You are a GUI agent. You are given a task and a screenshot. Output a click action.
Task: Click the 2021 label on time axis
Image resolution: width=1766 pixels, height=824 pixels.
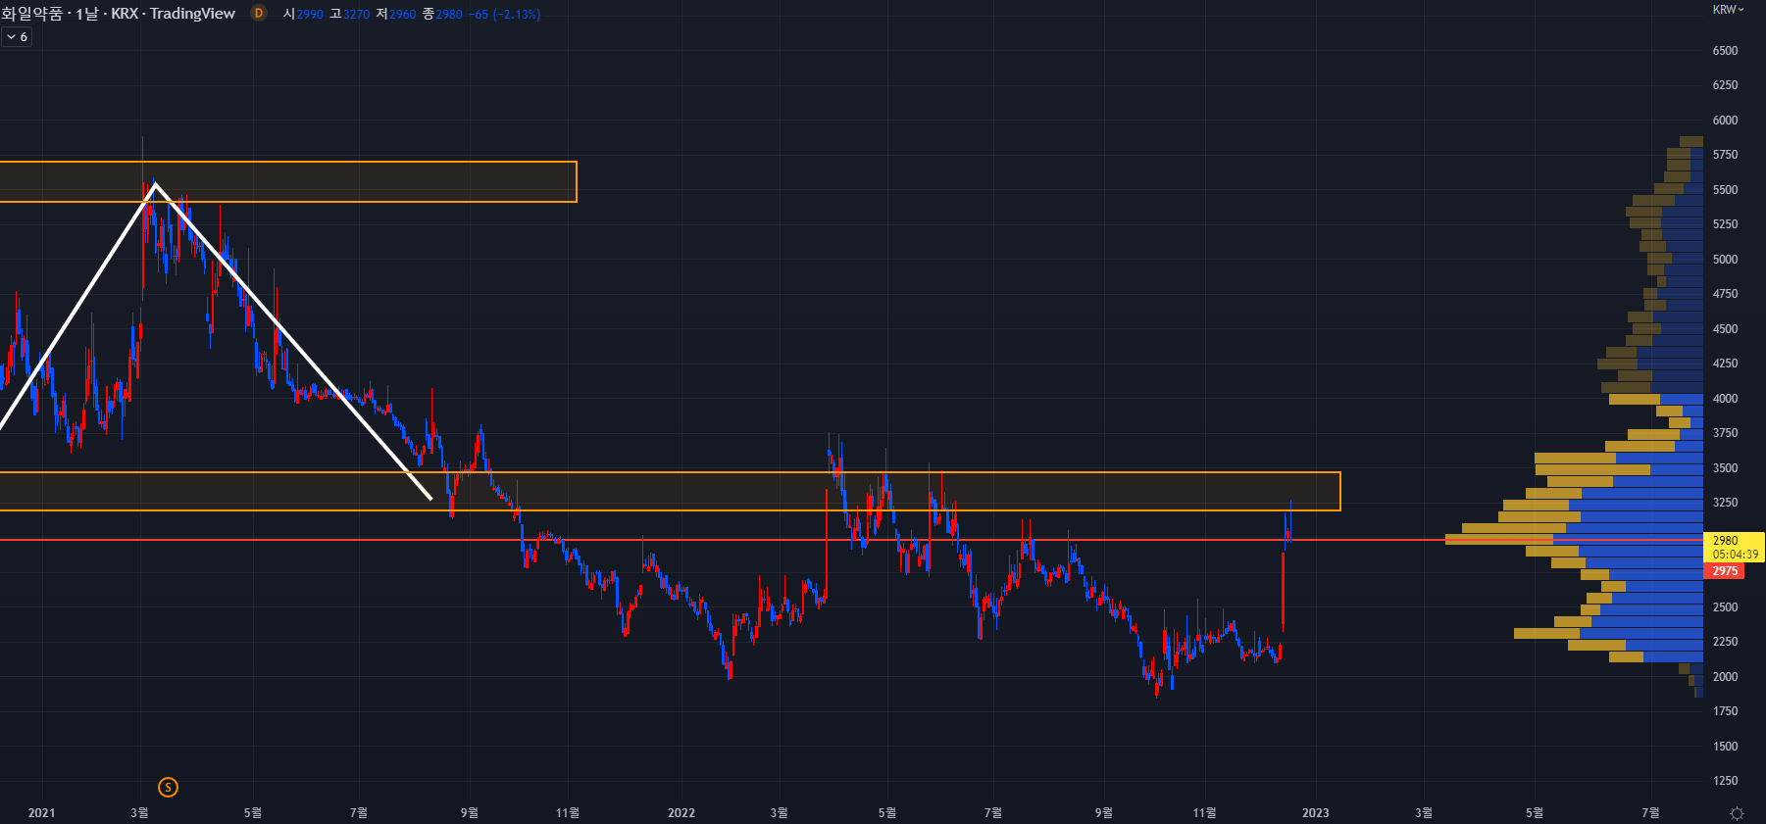41,813
